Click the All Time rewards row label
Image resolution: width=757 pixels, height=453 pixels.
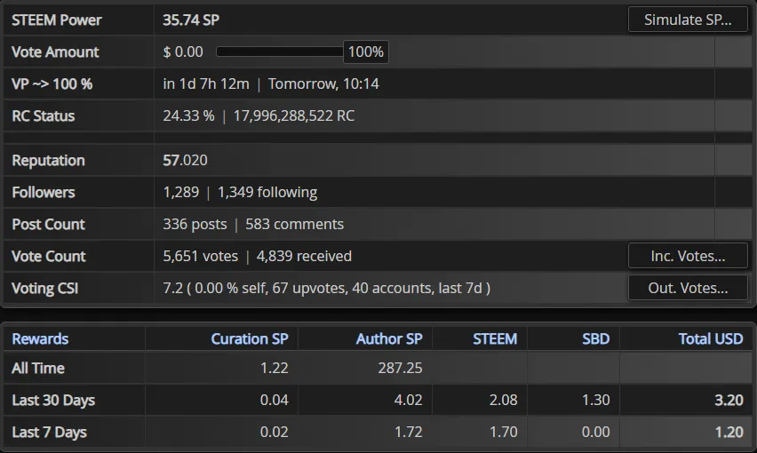coord(38,368)
